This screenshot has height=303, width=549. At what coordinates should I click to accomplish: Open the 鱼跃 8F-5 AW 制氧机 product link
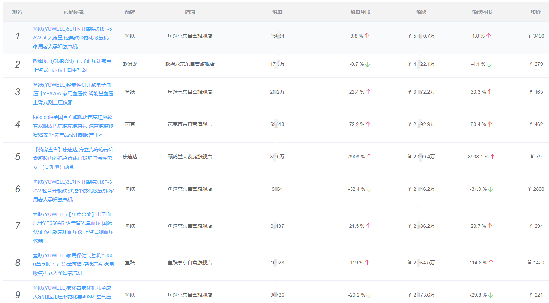pyautogui.click(x=73, y=38)
